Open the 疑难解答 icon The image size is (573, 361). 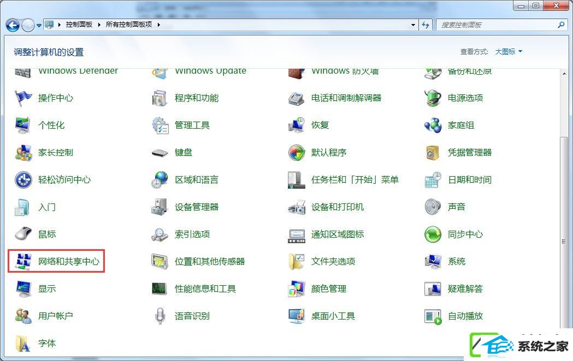click(x=433, y=289)
